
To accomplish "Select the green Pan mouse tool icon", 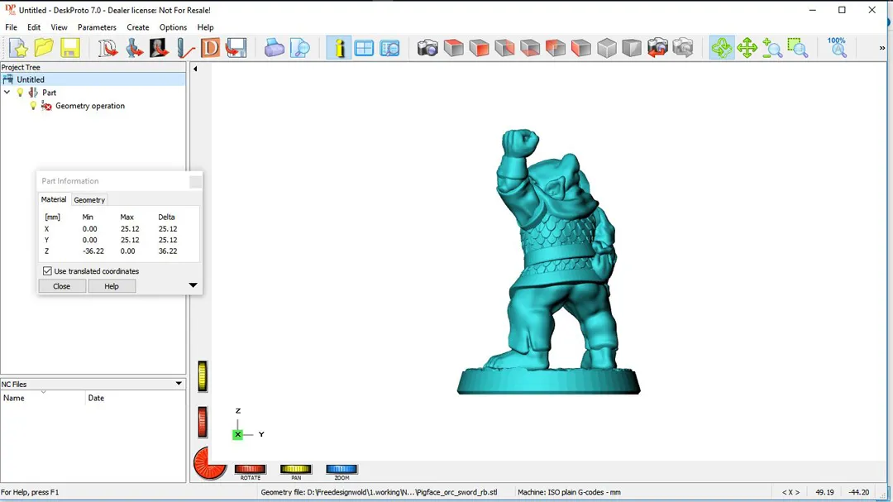I will click(x=747, y=48).
